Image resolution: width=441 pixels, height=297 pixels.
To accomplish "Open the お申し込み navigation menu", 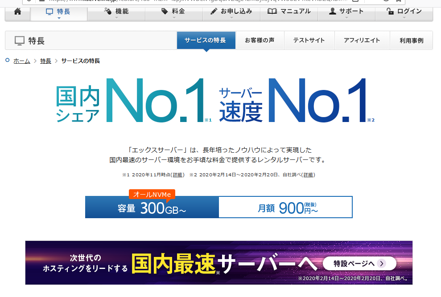I will [231, 14].
